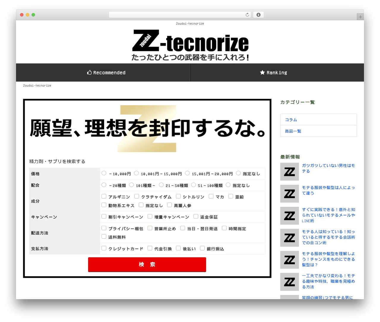This screenshot has height=322, width=380.
Task: Select the 51～100種類 radio option
Action: pos(194,185)
